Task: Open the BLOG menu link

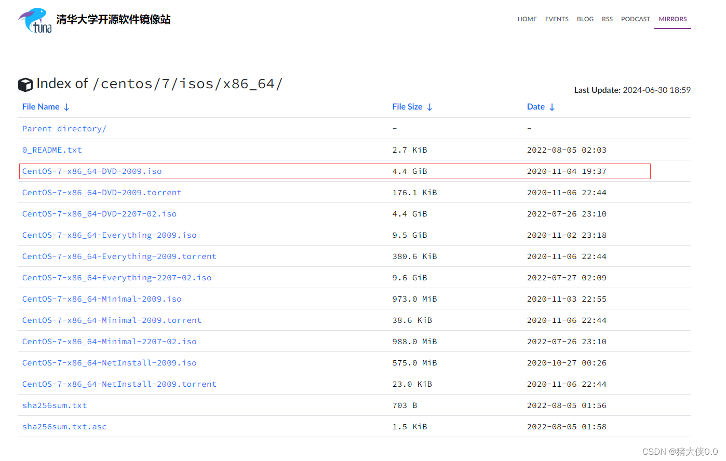Action: [x=585, y=19]
